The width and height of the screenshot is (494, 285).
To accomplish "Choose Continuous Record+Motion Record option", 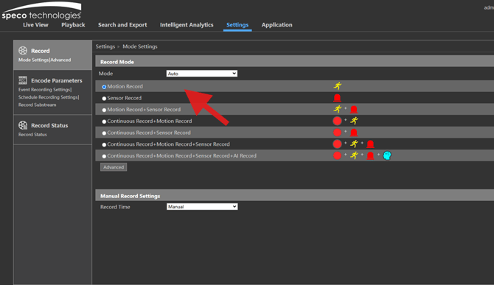I will (x=104, y=122).
